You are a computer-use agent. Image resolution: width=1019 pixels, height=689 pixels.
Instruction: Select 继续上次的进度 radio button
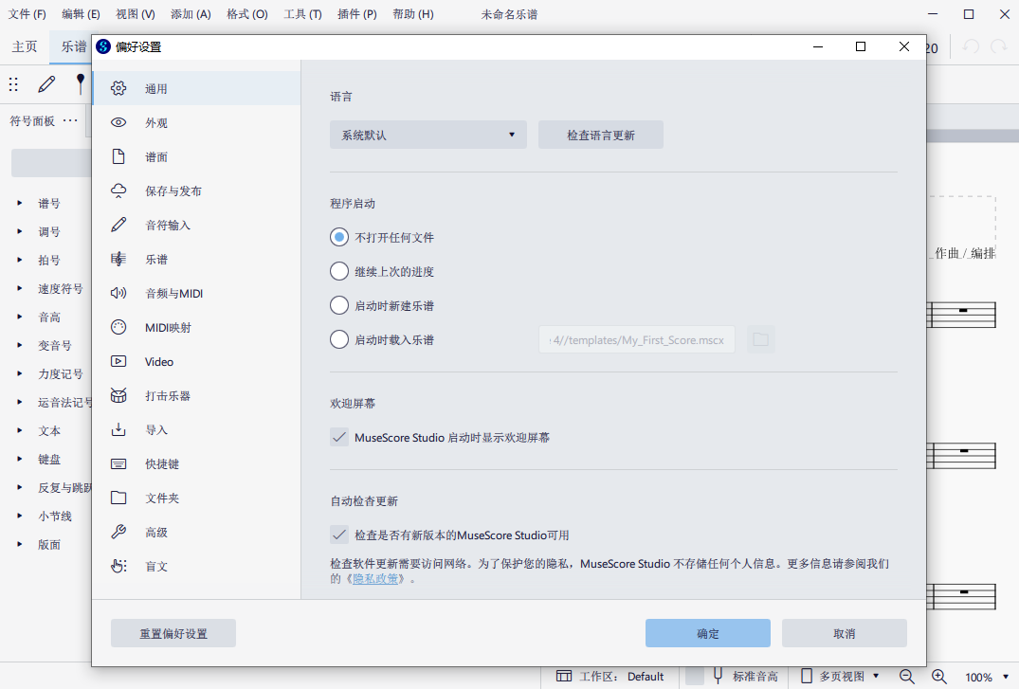click(339, 271)
